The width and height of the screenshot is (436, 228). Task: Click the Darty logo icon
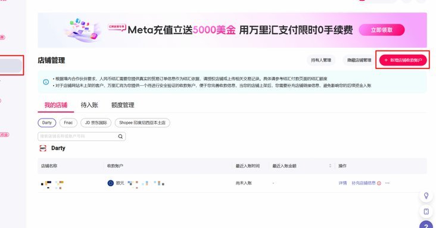point(43,148)
